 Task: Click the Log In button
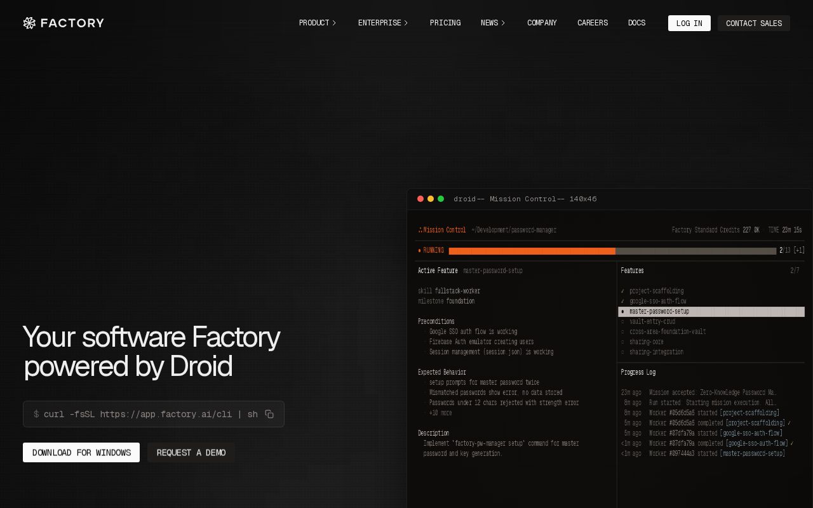(x=689, y=23)
